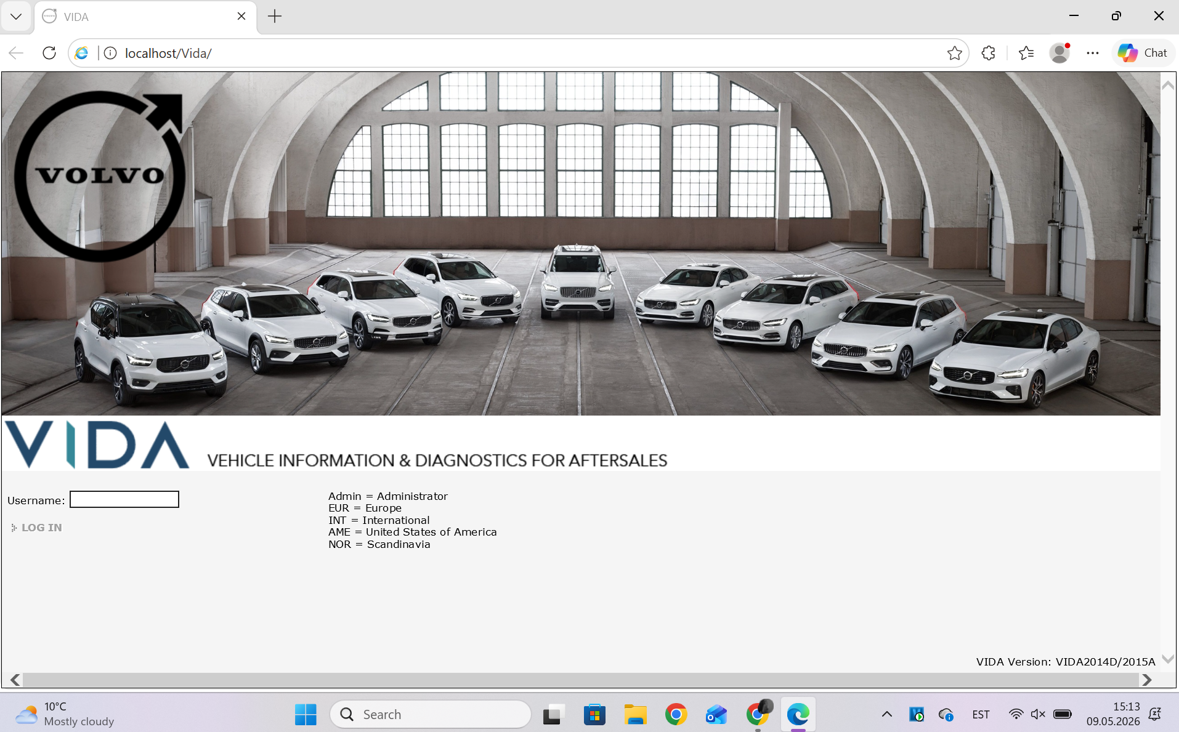
Task: Go back to the previous page
Action: (17, 54)
